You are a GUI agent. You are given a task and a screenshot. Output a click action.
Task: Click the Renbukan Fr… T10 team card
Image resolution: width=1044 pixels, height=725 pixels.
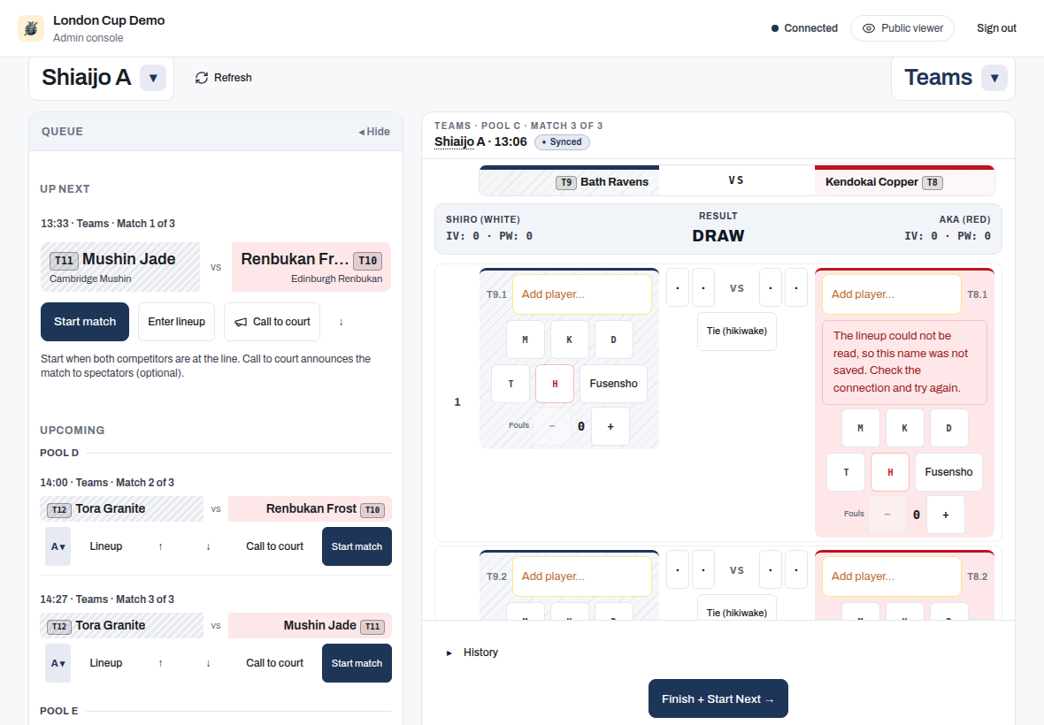tap(311, 267)
